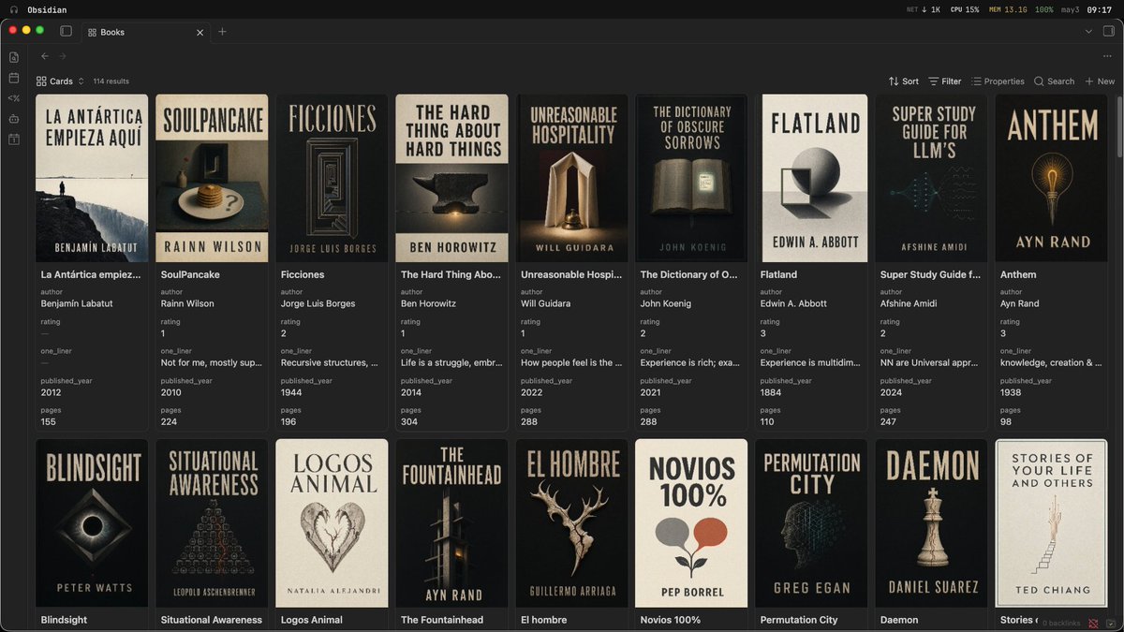The image size is (1124, 632).
Task: Click author value Afshine Amidi
Action: point(909,303)
